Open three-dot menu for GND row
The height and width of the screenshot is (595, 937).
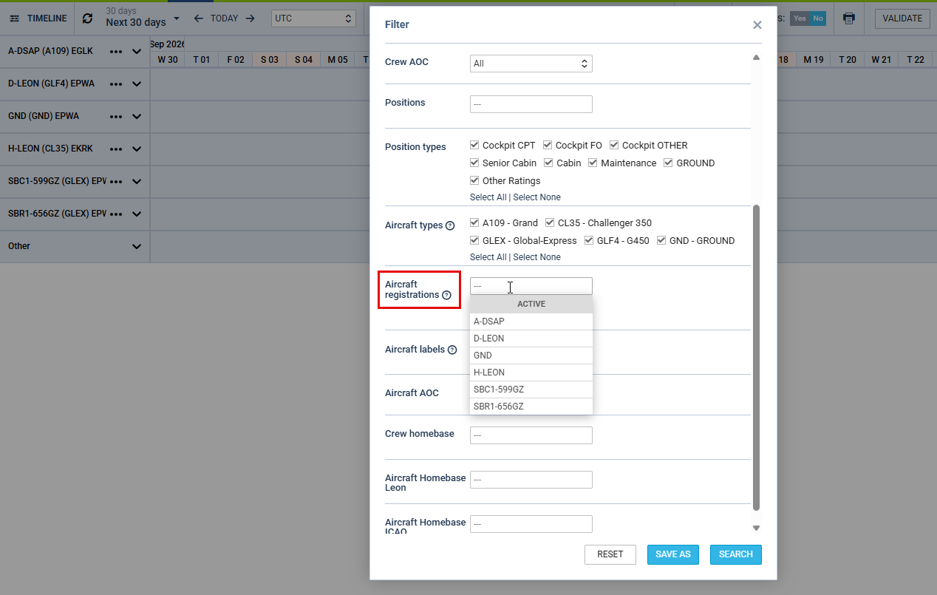pos(116,117)
